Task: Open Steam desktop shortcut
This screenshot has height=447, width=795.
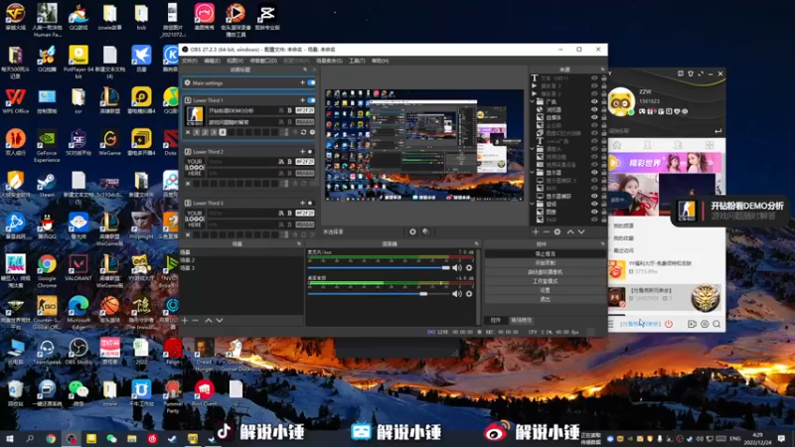Action: [47, 185]
